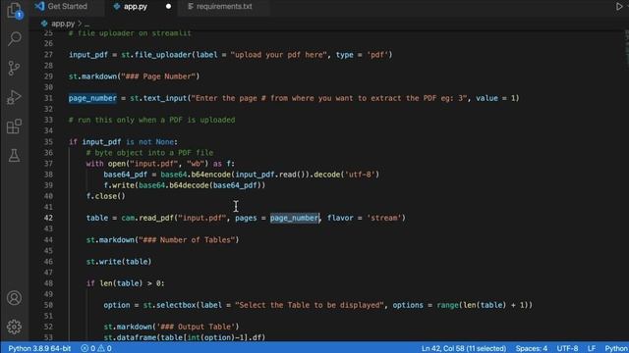Click Python 3.8.9 64-bit interpreter selector
This screenshot has height=353, width=629.
pyautogui.click(x=39, y=348)
